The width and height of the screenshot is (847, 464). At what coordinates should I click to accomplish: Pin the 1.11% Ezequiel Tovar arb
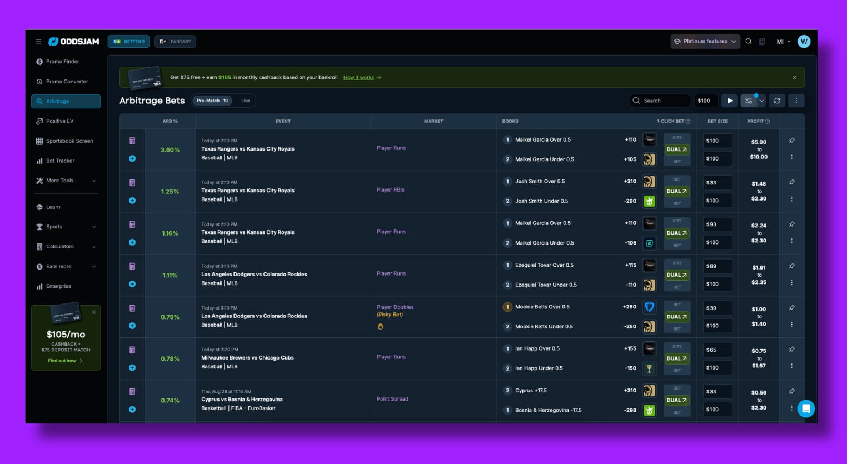[791, 266]
